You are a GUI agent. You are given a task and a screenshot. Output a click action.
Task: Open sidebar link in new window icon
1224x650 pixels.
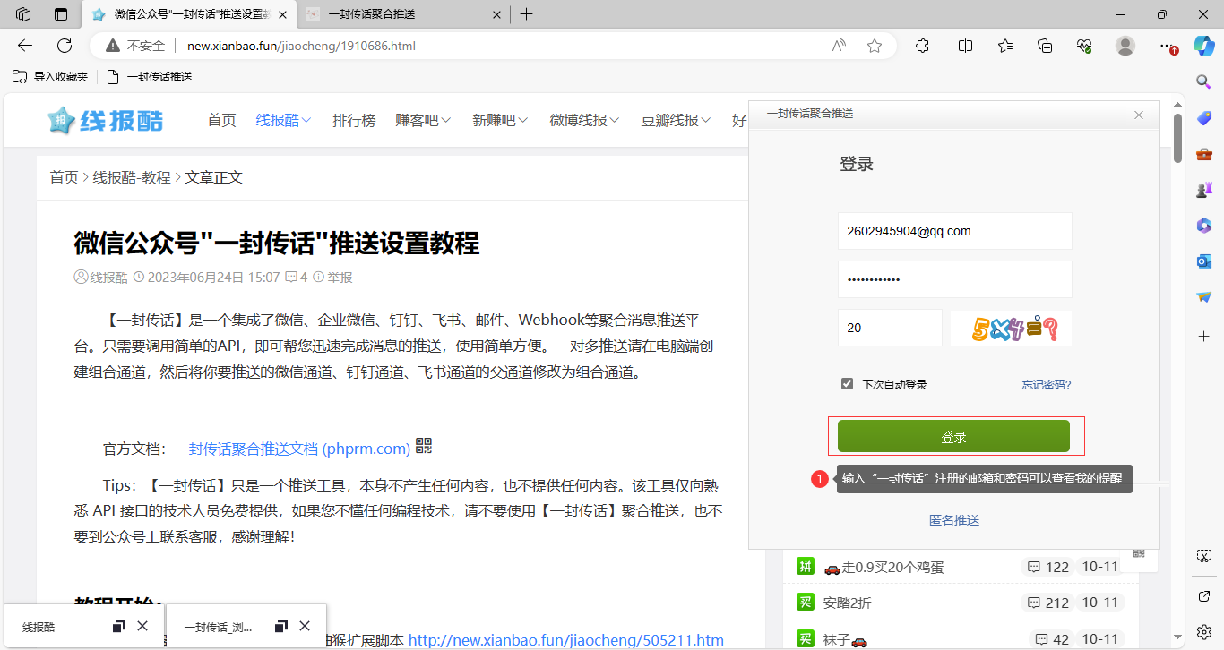[1204, 596]
